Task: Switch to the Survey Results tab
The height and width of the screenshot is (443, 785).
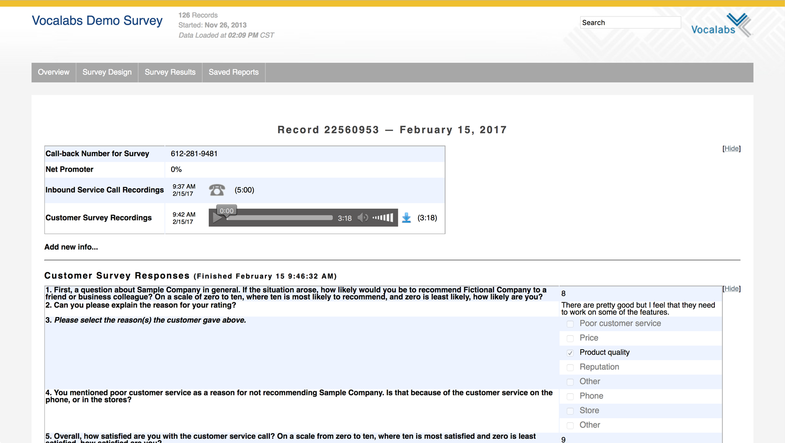Action: tap(170, 73)
